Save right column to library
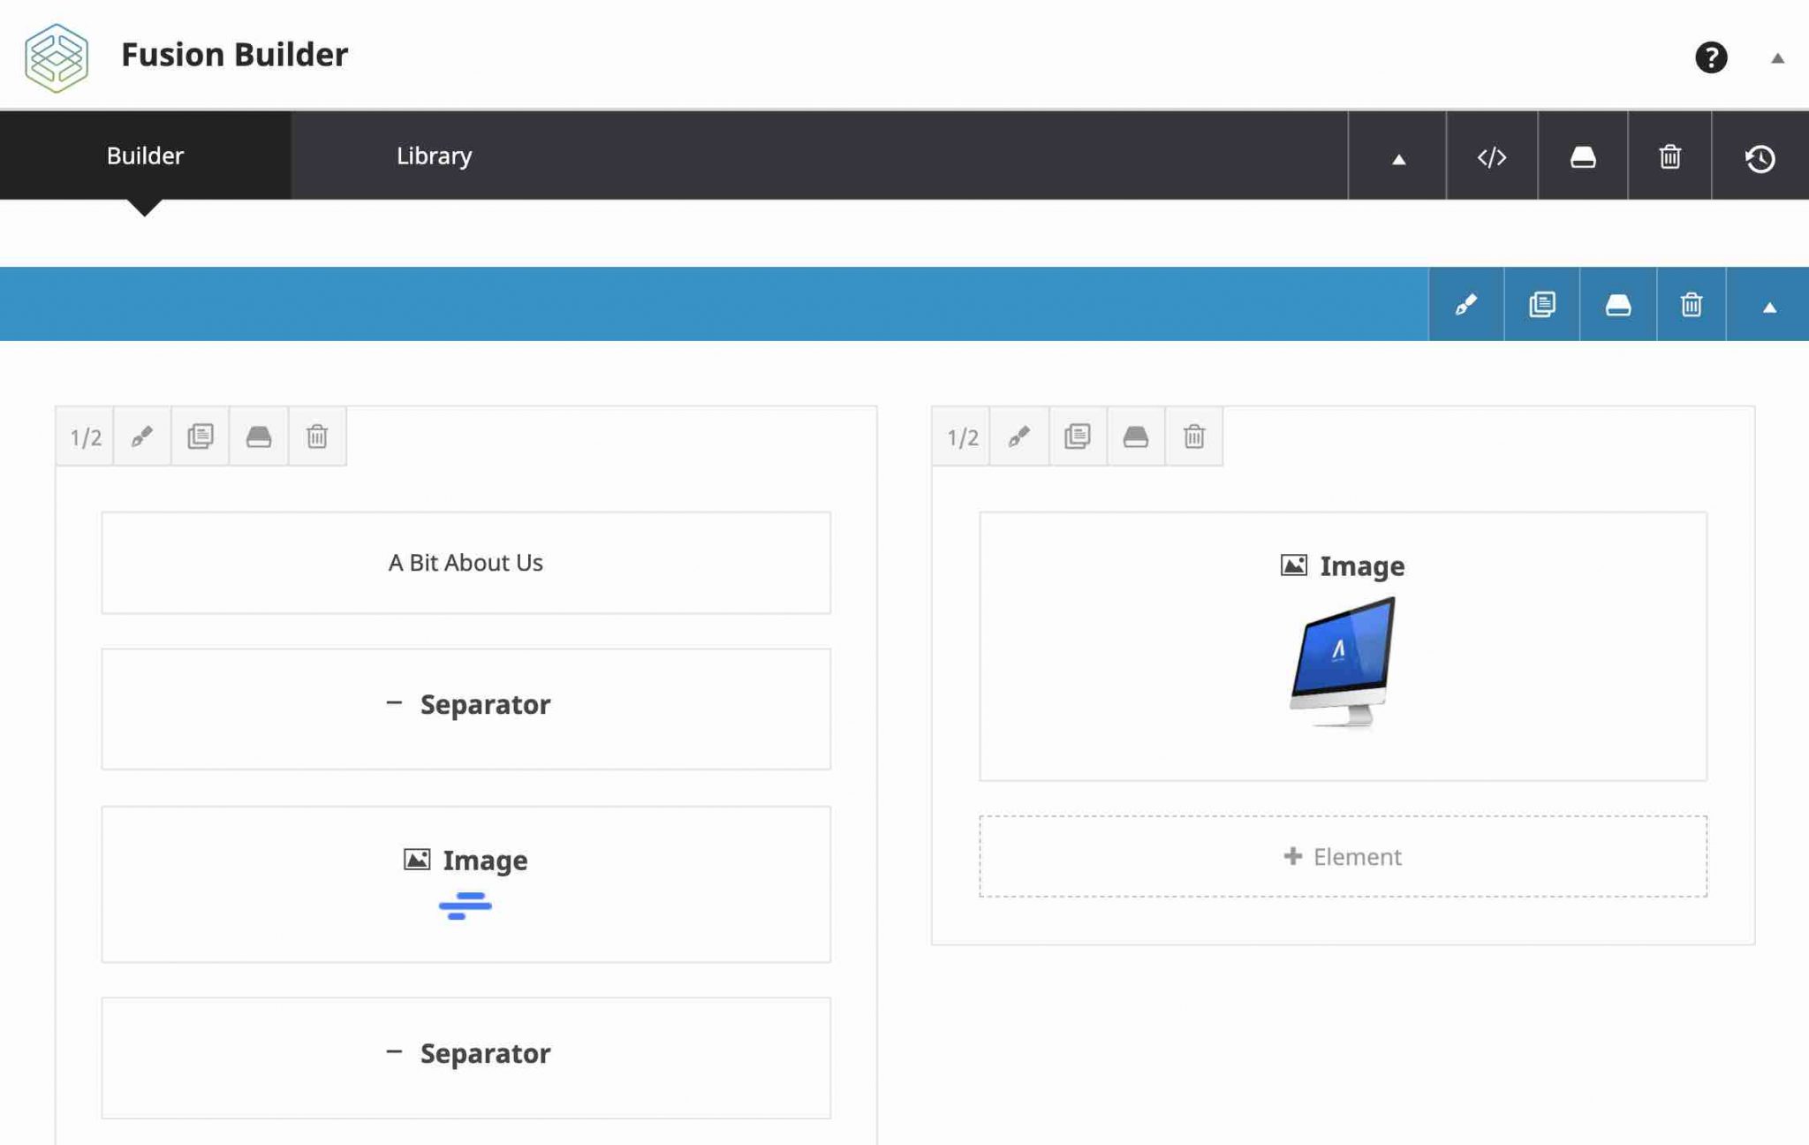 pyautogui.click(x=1136, y=436)
